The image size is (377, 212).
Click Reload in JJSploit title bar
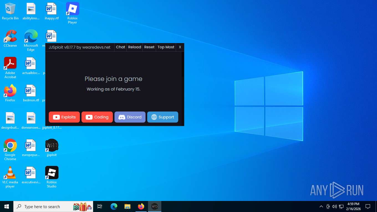(135, 47)
